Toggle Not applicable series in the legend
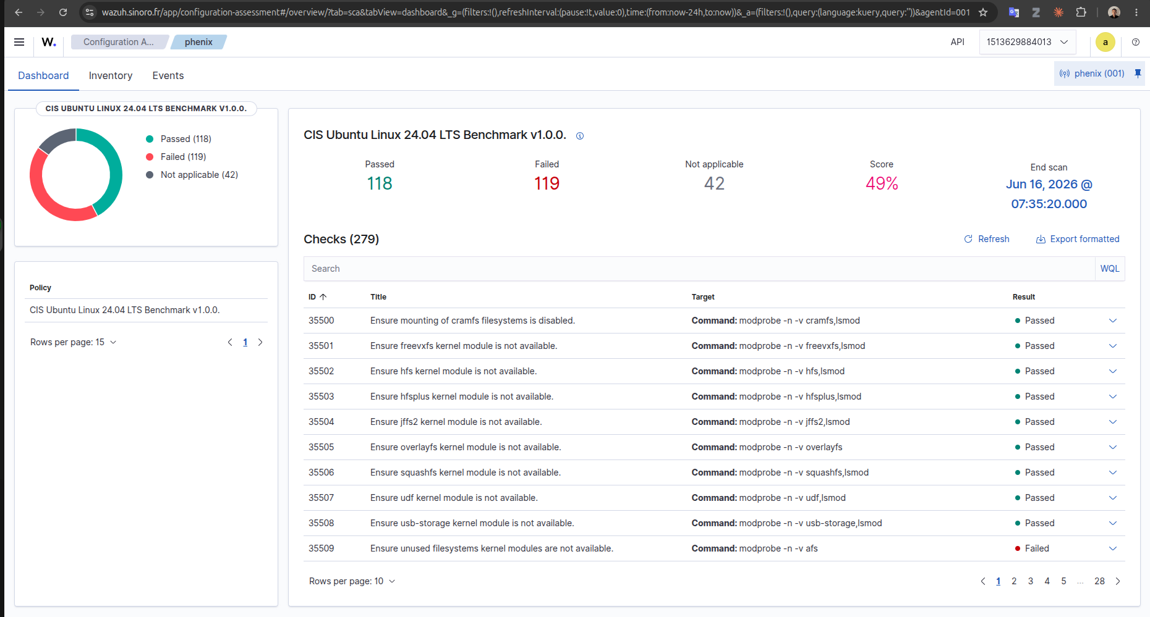The height and width of the screenshot is (617, 1150). (192, 175)
